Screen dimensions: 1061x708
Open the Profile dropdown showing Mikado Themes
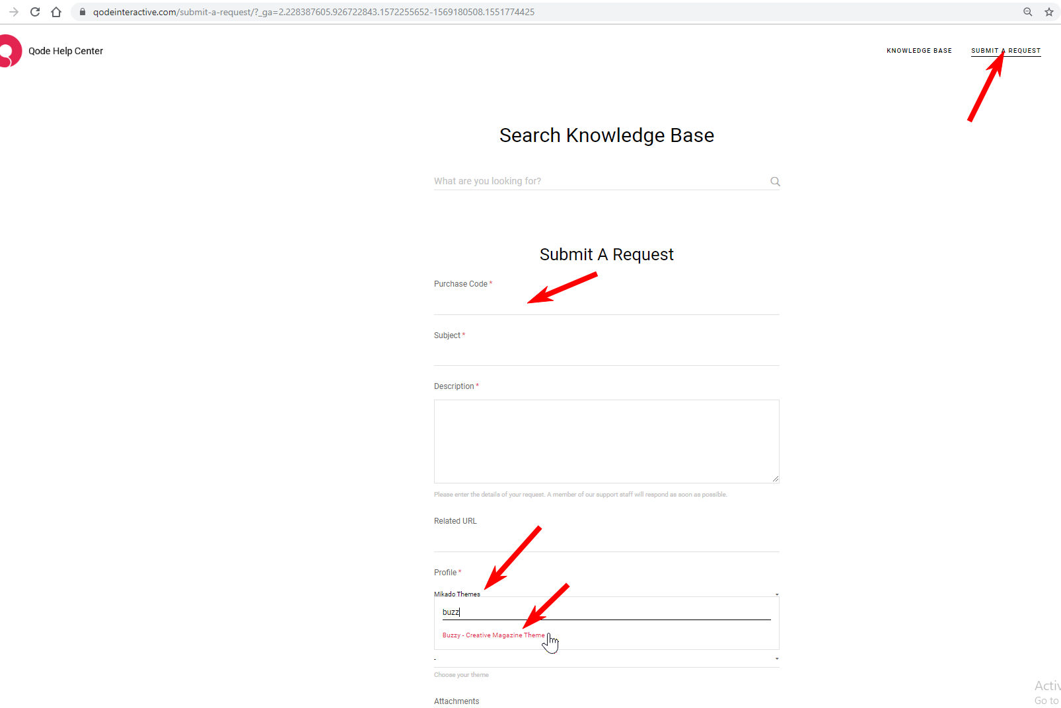click(x=606, y=594)
